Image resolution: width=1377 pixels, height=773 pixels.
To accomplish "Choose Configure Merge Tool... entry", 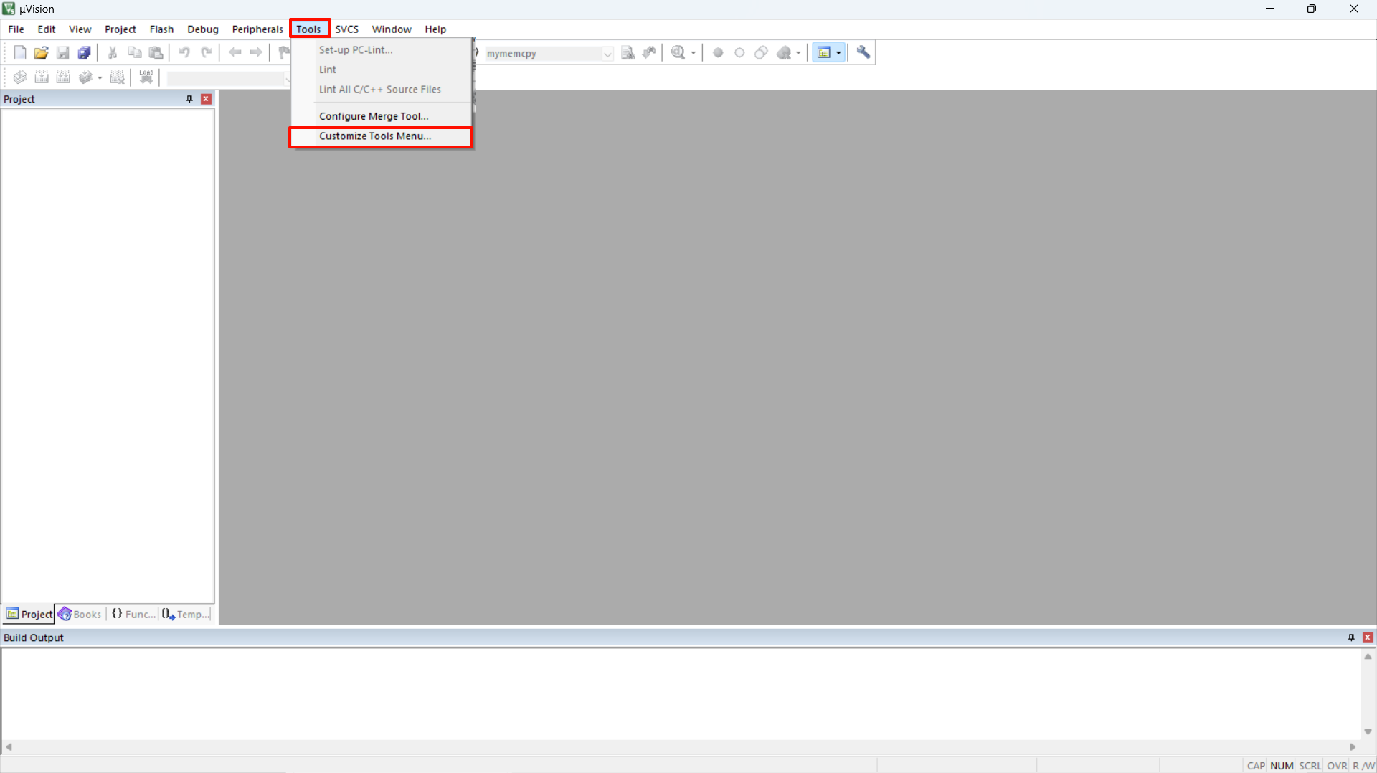I will (x=382, y=116).
